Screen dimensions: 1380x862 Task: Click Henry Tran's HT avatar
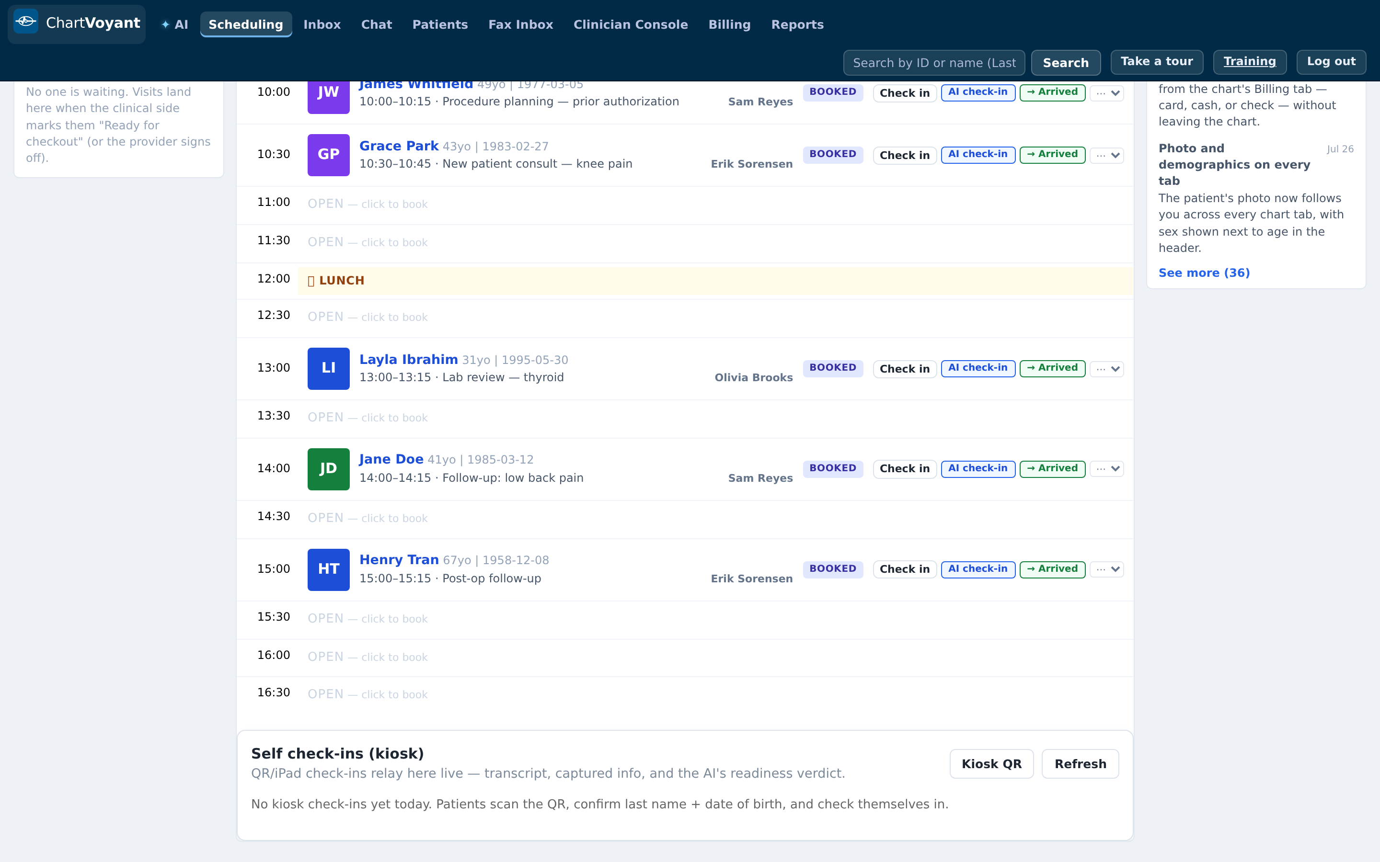pyautogui.click(x=328, y=569)
